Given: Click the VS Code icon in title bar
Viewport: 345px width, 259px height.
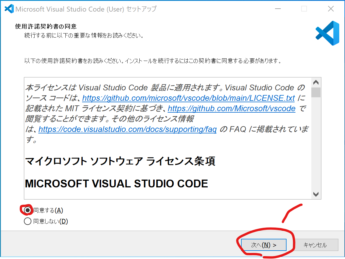Looking at the screenshot, I should [x=9, y=9].
